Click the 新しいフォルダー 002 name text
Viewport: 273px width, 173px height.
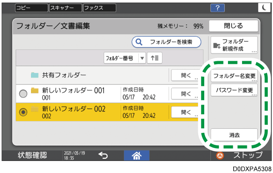coord(74,109)
